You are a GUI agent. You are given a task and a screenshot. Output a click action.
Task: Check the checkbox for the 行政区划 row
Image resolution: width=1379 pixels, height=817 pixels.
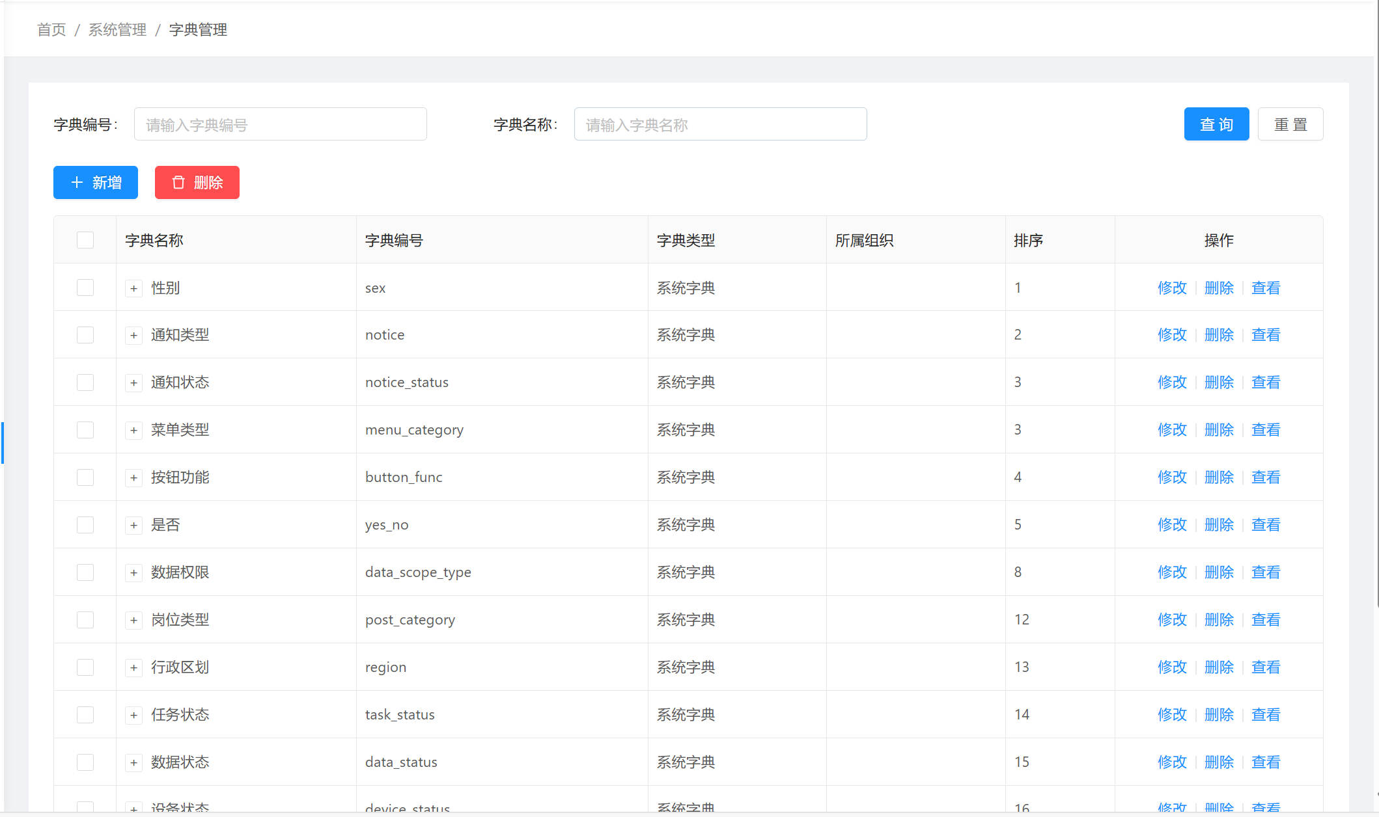tap(85, 667)
